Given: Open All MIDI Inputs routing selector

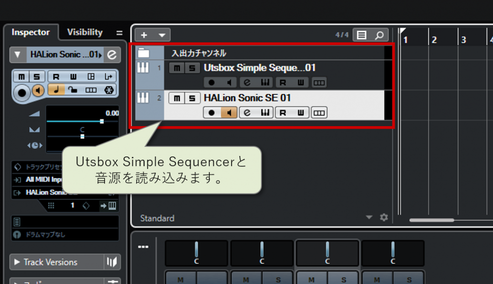Looking at the screenshot, I should 44,179.
